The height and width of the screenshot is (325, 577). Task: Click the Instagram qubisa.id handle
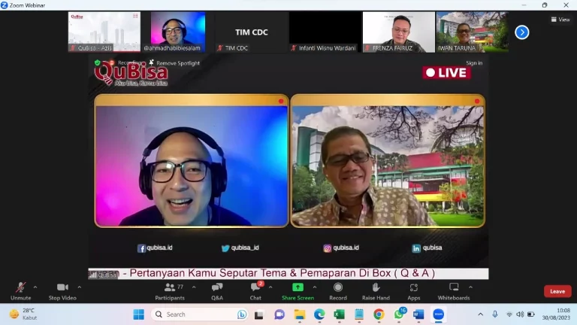point(341,248)
